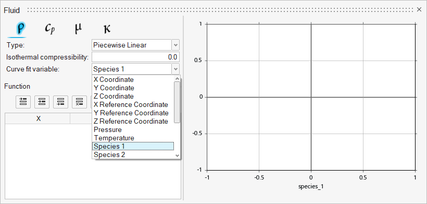This screenshot has height=204, width=427.
Task: Click the insert row in middle icon
Action: click(x=42, y=102)
